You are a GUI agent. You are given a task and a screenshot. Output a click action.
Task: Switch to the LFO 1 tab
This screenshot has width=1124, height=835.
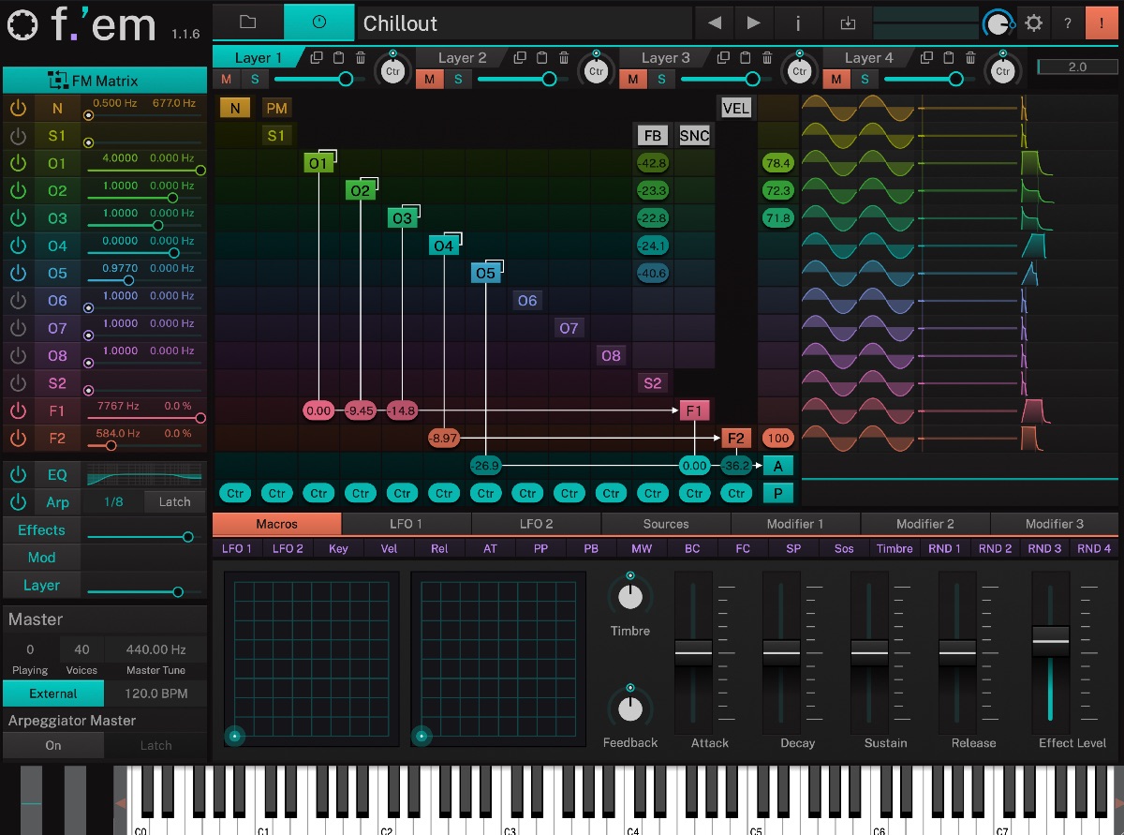click(406, 524)
